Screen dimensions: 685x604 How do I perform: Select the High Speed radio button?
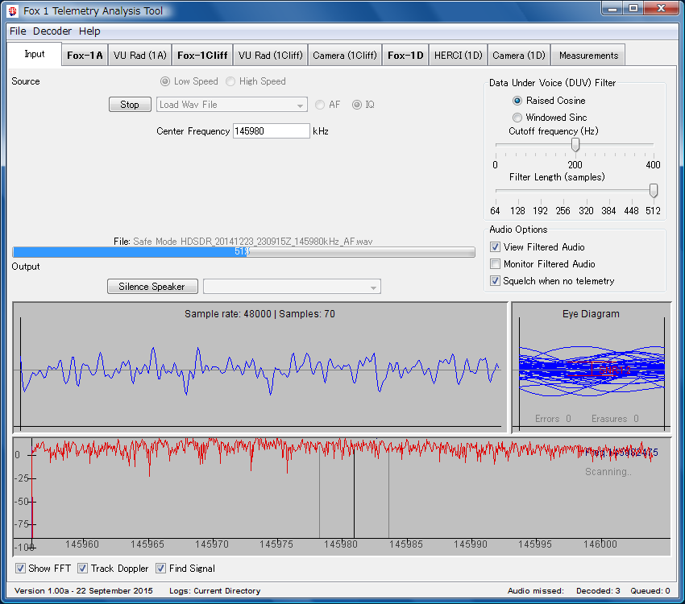(230, 81)
